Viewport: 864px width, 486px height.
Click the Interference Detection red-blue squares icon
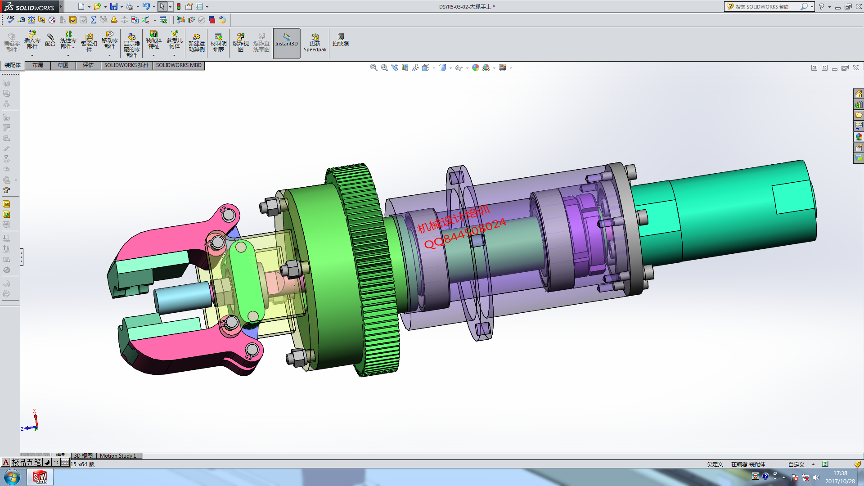[212, 20]
